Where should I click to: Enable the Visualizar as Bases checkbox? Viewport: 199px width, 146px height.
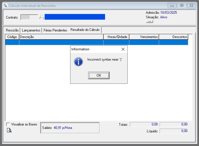click(x=8, y=124)
